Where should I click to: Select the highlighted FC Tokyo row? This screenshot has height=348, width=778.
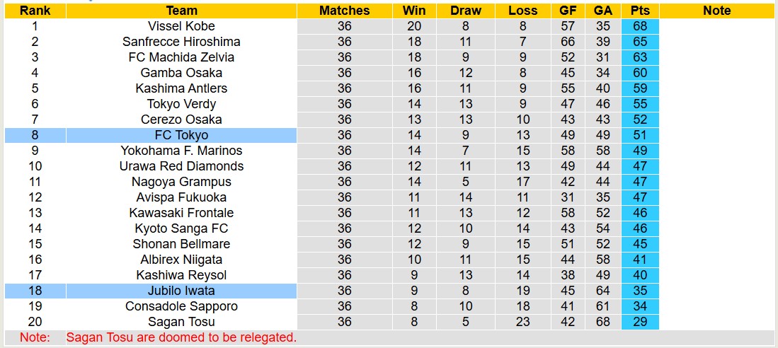tap(181, 135)
